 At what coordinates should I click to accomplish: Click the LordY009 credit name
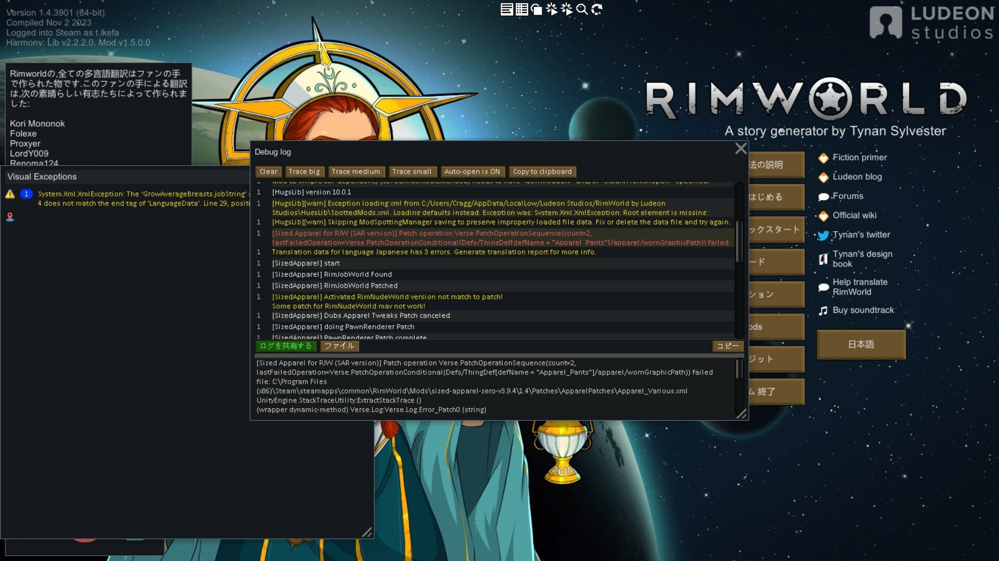(29, 154)
